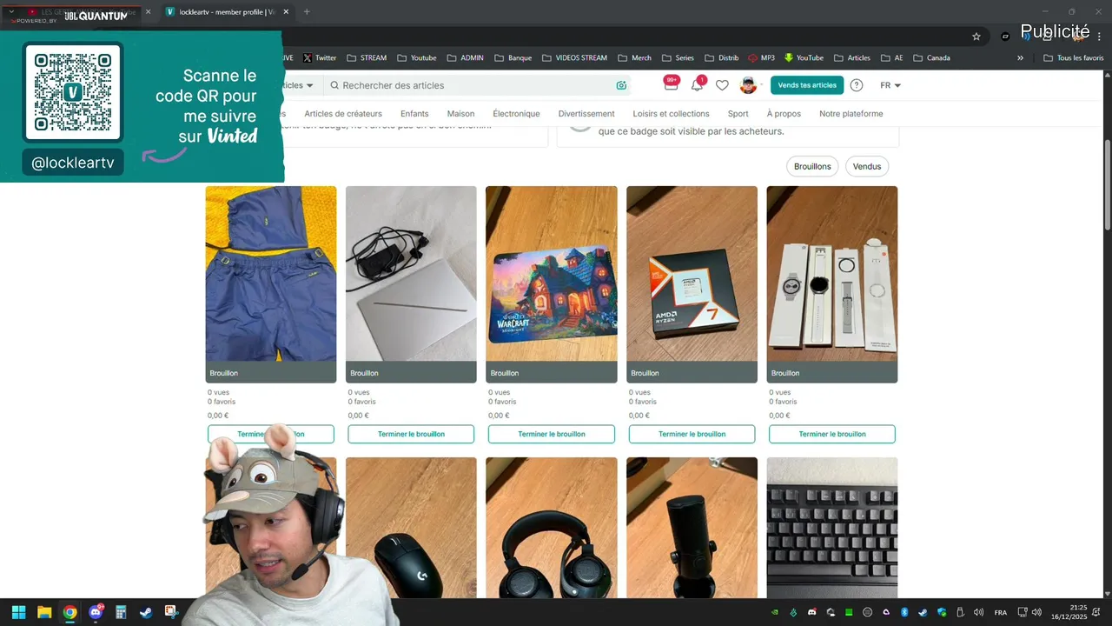The height and width of the screenshot is (626, 1112).
Task: Show more bookmarks with the chevron
Action: click(1020, 58)
